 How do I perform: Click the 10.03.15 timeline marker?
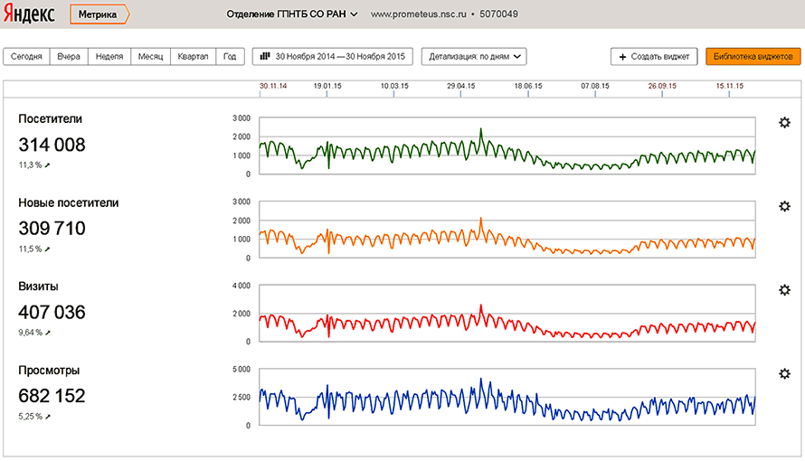(394, 86)
